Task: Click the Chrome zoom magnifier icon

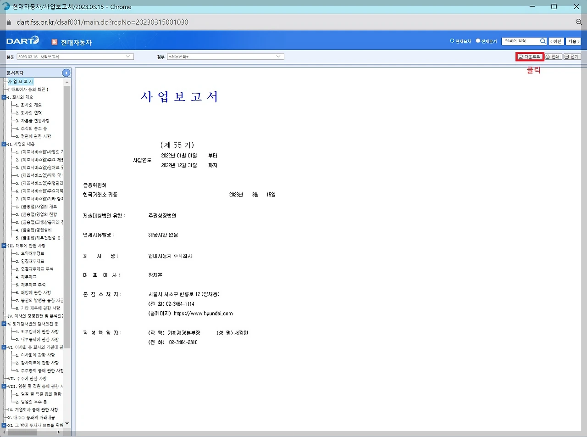Action: (579, 22)
